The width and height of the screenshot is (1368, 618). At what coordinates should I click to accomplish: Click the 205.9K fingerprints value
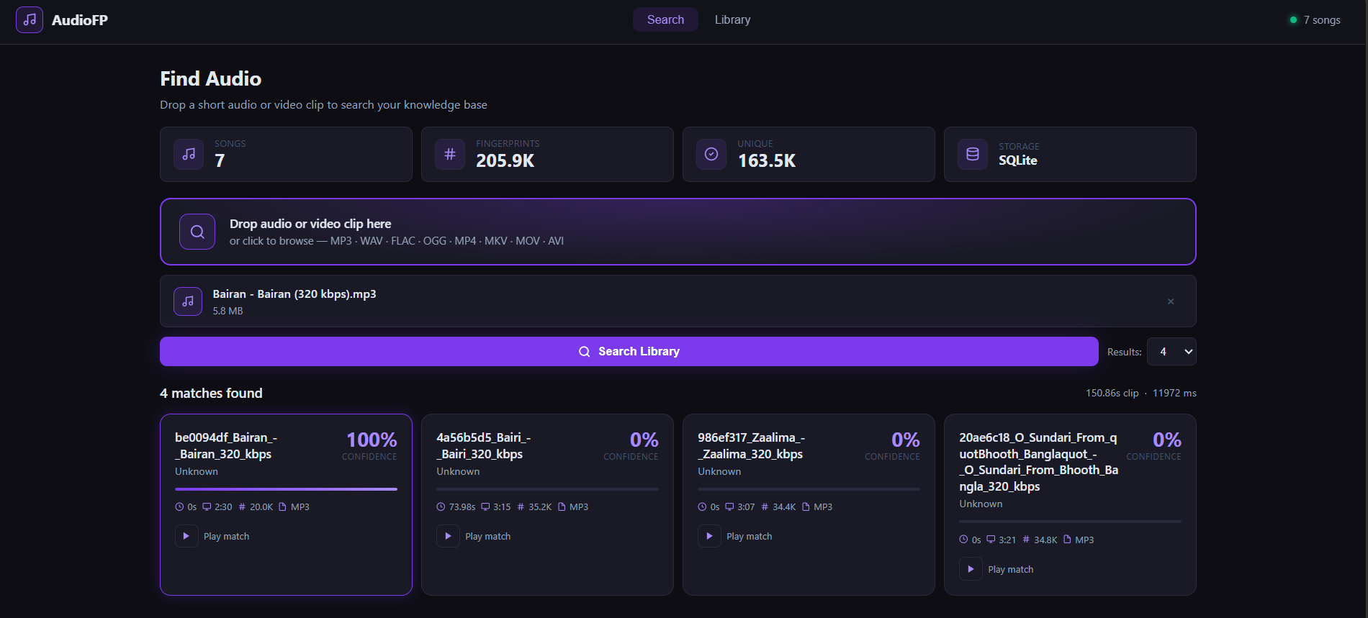coord(505,160)
